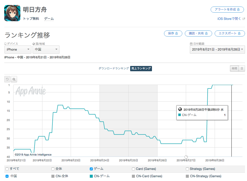Viewport: 247px width, 181px height.
Task: Click the ©2019 App Annie Intelligence text
Action: (x=33, y=155)
